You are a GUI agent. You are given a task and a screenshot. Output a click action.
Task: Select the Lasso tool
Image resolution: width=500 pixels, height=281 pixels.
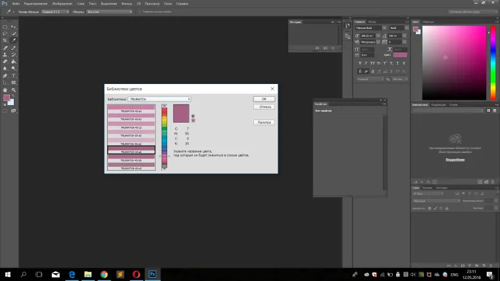click(5, 33)
